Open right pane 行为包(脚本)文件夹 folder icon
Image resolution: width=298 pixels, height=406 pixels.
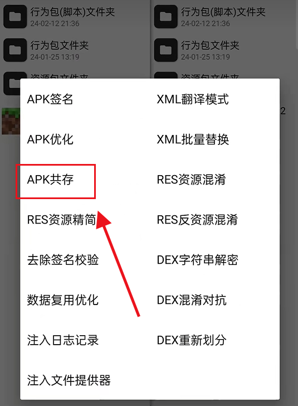click(165, 17)
